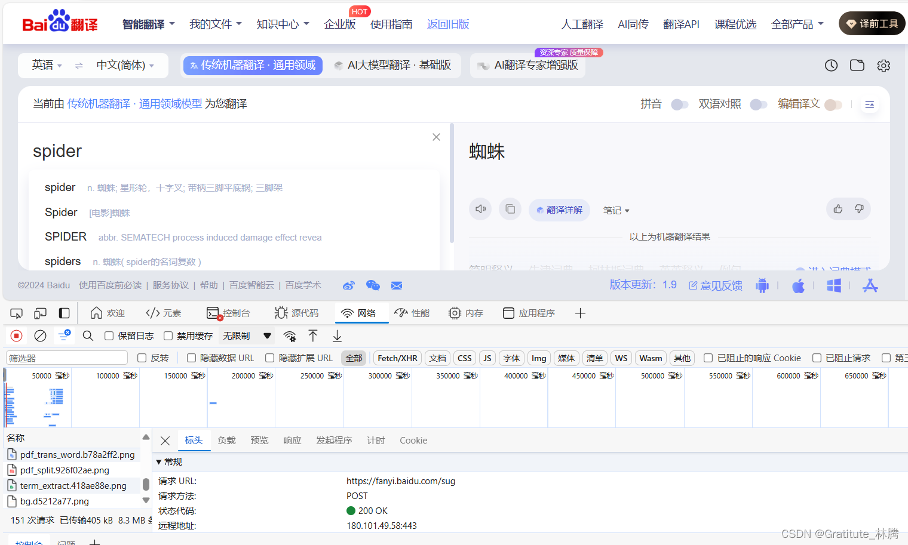This screenshot has width=908, height=545.
Task: Swap translation languages with the exchange arrows
Action: [x=79, y=66]
